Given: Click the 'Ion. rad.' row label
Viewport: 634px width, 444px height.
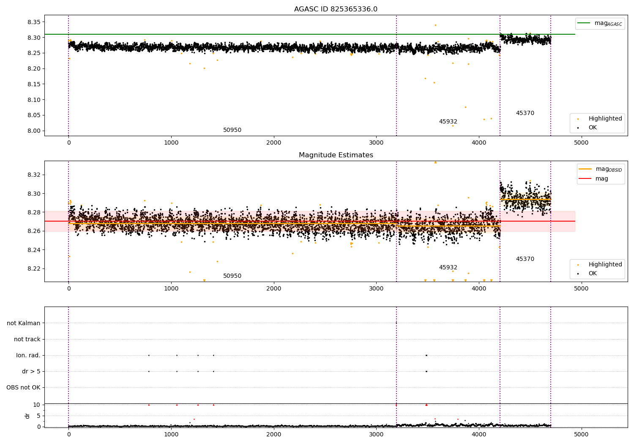Looking at the screenshot, I should click(28, 355).
